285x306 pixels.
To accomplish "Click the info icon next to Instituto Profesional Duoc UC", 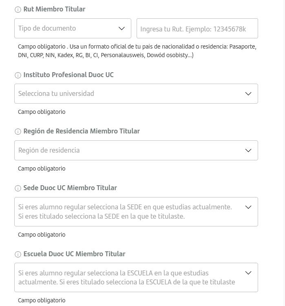I will pyautogui.click(x=18, y=75).
